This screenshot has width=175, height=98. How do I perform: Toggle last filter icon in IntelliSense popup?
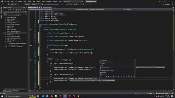coord(134,76)
